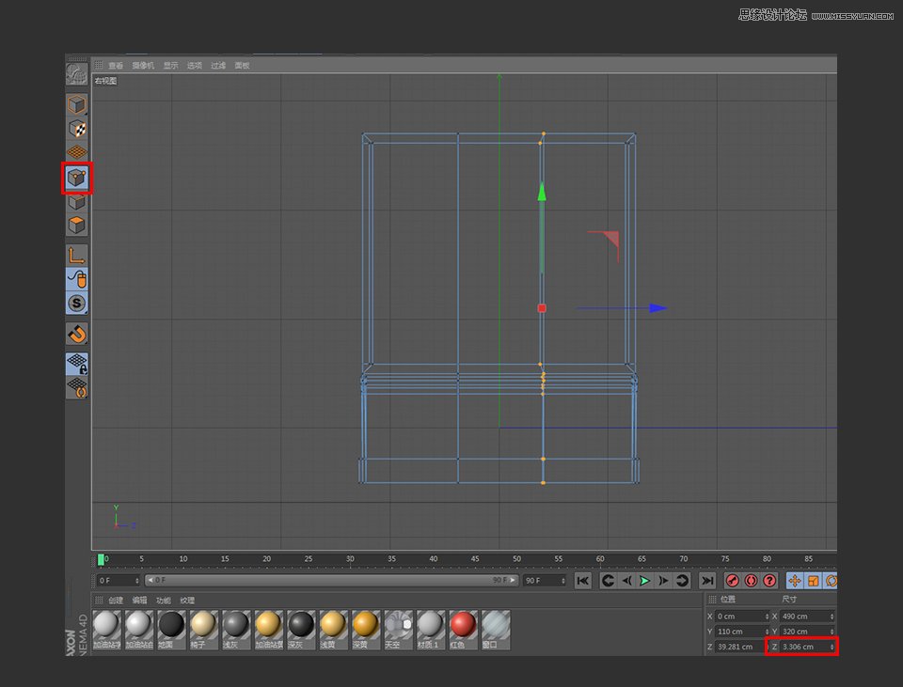Toggle the Rotate mode button
Viewport: 903px width, 687px height.
click(x=833, y=580)
